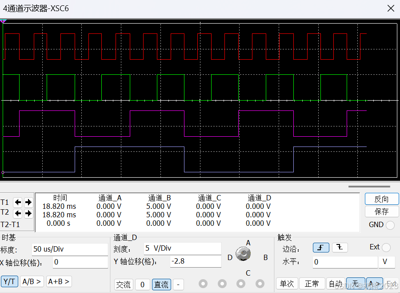Viewport: 400px width, 293px height.
Task: Select knob position label D
Action: pyautogui.click(x=230, y=257)
